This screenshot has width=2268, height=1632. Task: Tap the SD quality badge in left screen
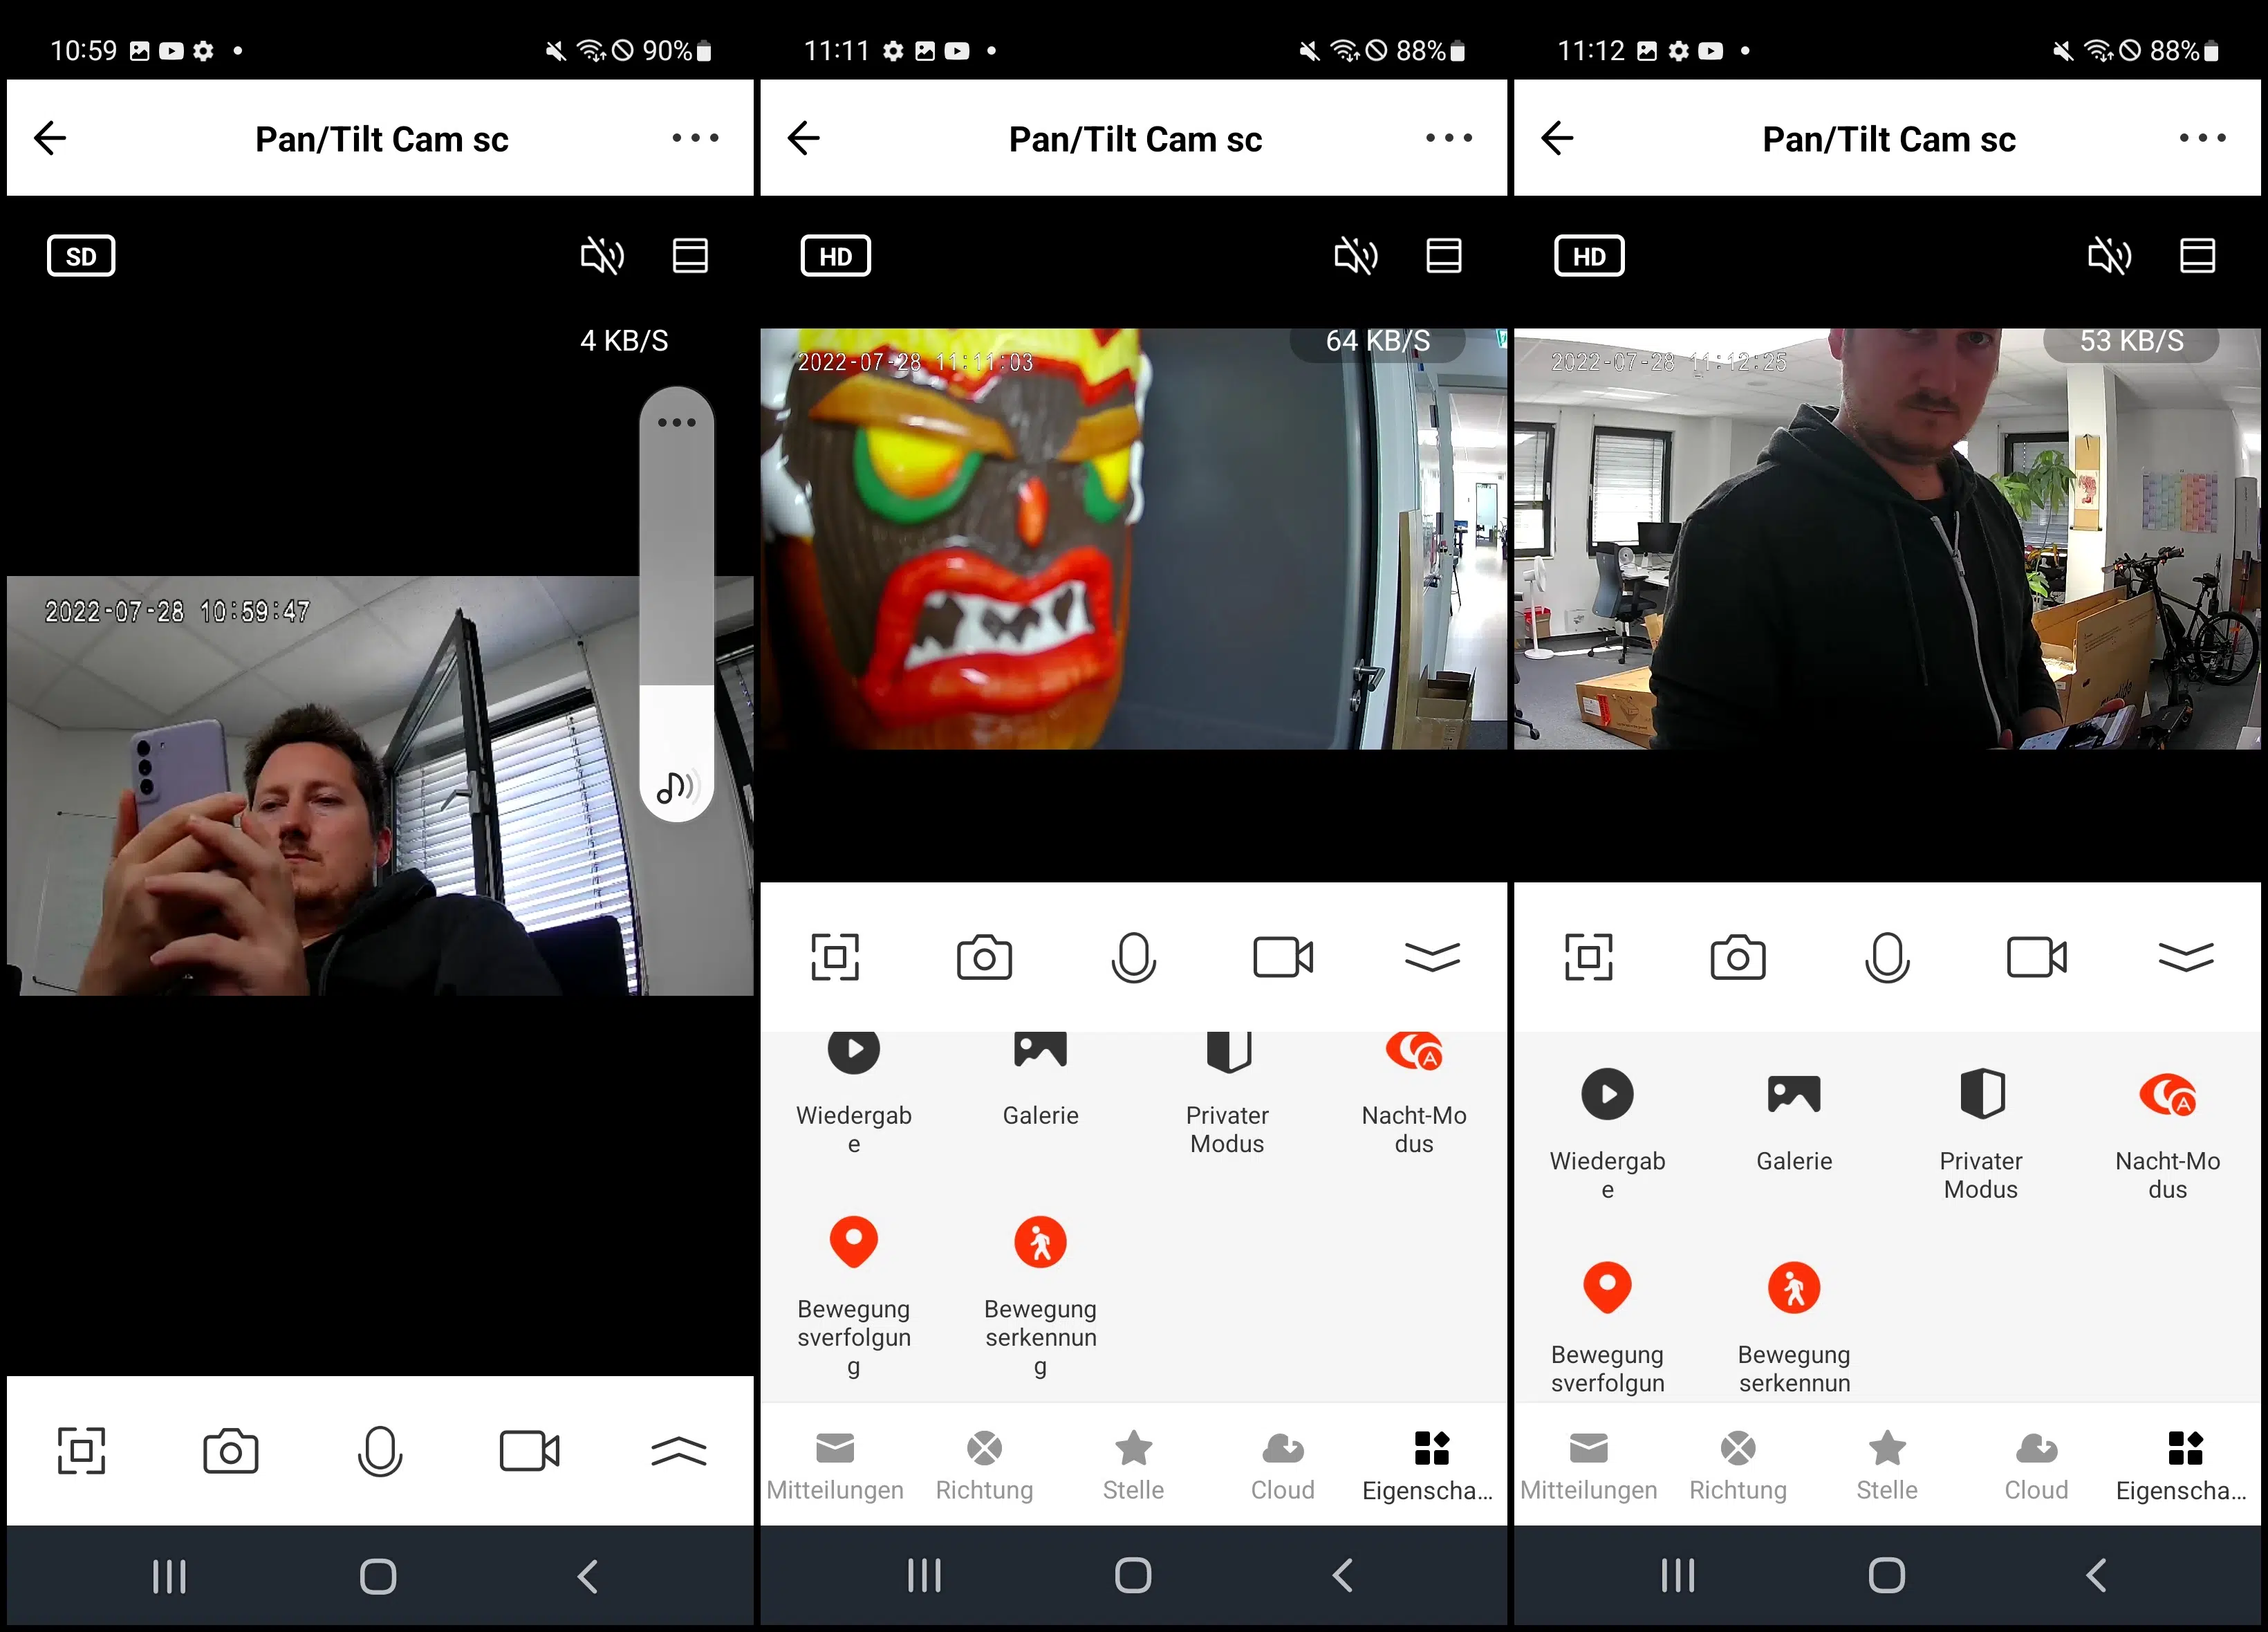pyautogui.click(x=81, y=256)
